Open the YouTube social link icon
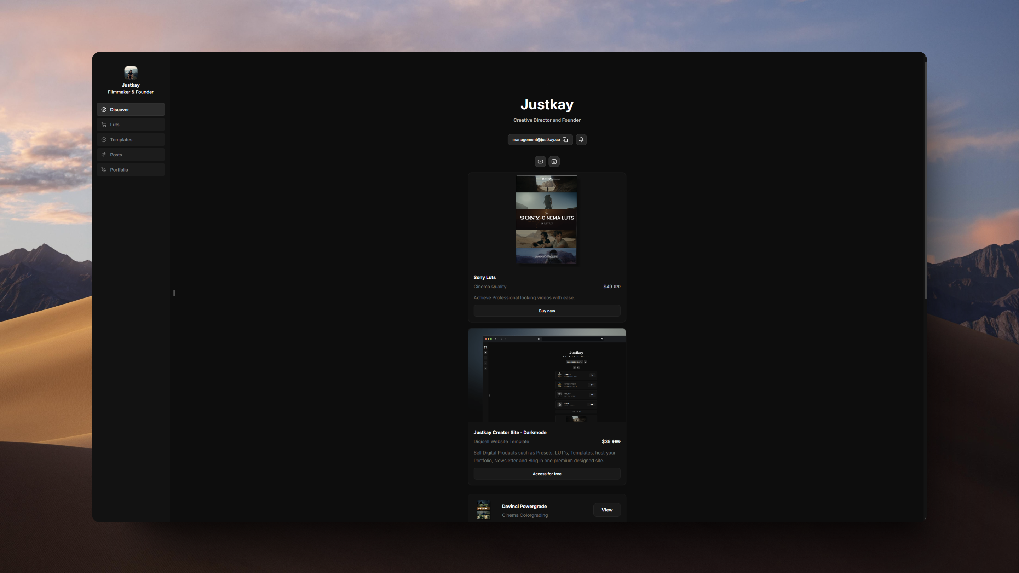1019x573 pixels. 540,161
